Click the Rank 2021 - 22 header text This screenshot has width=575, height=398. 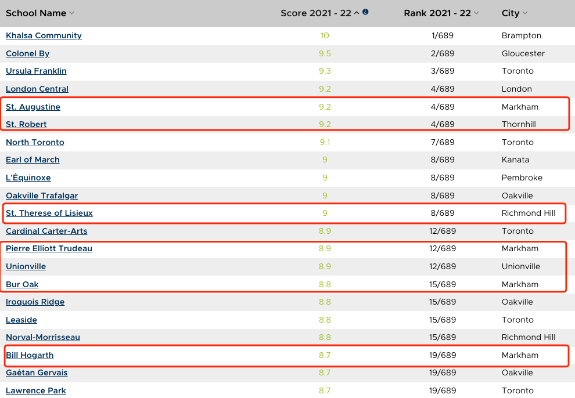pyautogui.click(x=437, y=13)
